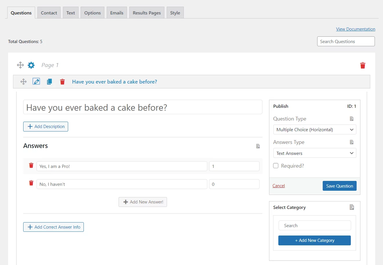The height and width of the screenshot is (265, 383).
Task: Delete Page 1 with the red trash icon
Action: coord(363,65)
